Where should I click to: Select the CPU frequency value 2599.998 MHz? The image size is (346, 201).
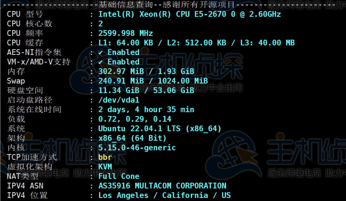[125, 33]
